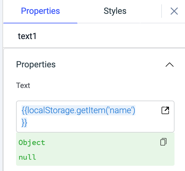Select the Properties tab
The height and width of the screenshot is (171, 185).
40,11
